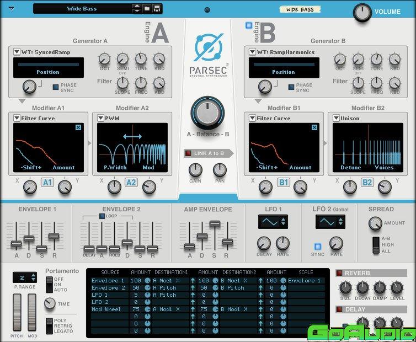Click Generator A TUNE knob
Screen dimensions: 416x342
tap(141, 59)
